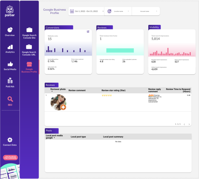Click the calendar icon in date picker
The width and height of the screenshot is (199, 179).
pos(72,11)
